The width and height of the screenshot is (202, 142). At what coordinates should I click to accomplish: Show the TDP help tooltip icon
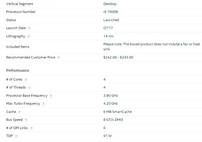click(x=16, y=136)
